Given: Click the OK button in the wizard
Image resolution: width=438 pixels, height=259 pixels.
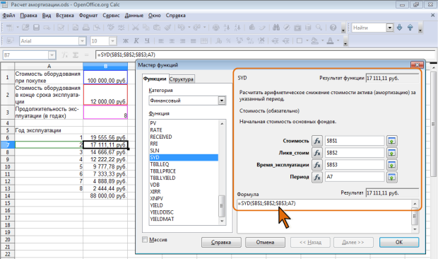Looking at the screenshot, I should point(399,242).
